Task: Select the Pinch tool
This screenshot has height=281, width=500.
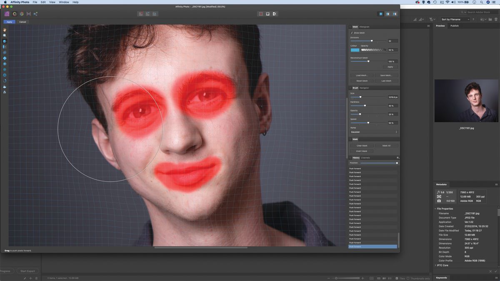Action: (x=5, y=58)
